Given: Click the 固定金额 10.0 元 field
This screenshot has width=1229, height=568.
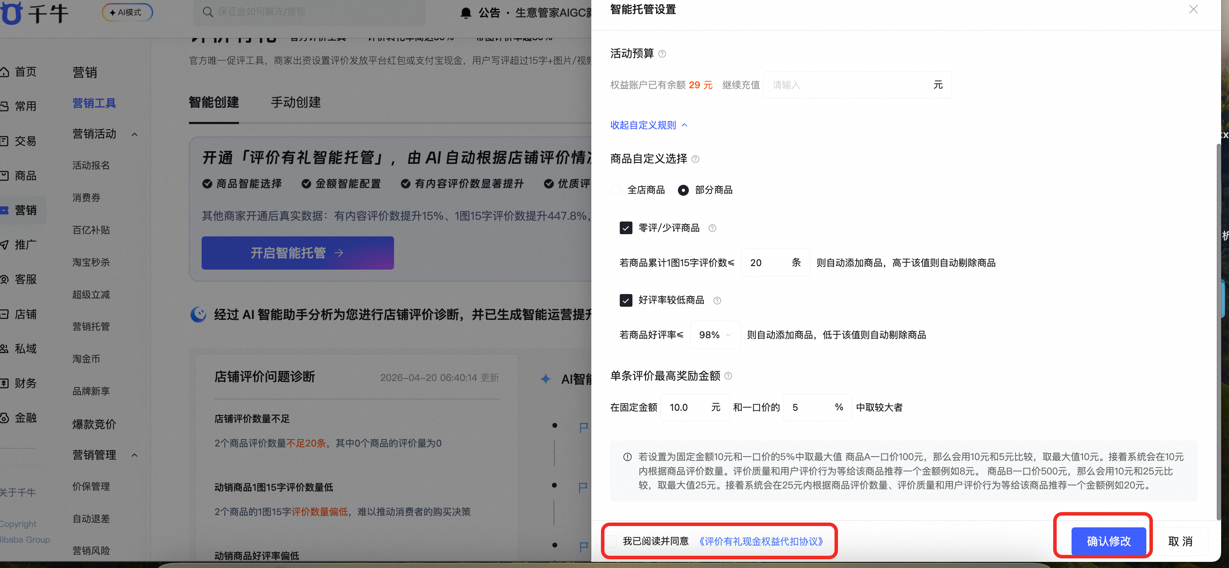Looking at the screenshot, I should pyautogui.click(x=695, y=407).
